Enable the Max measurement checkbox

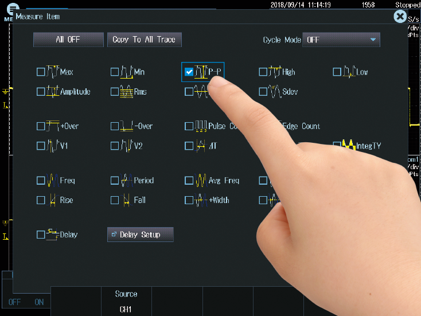coord(41,72)
